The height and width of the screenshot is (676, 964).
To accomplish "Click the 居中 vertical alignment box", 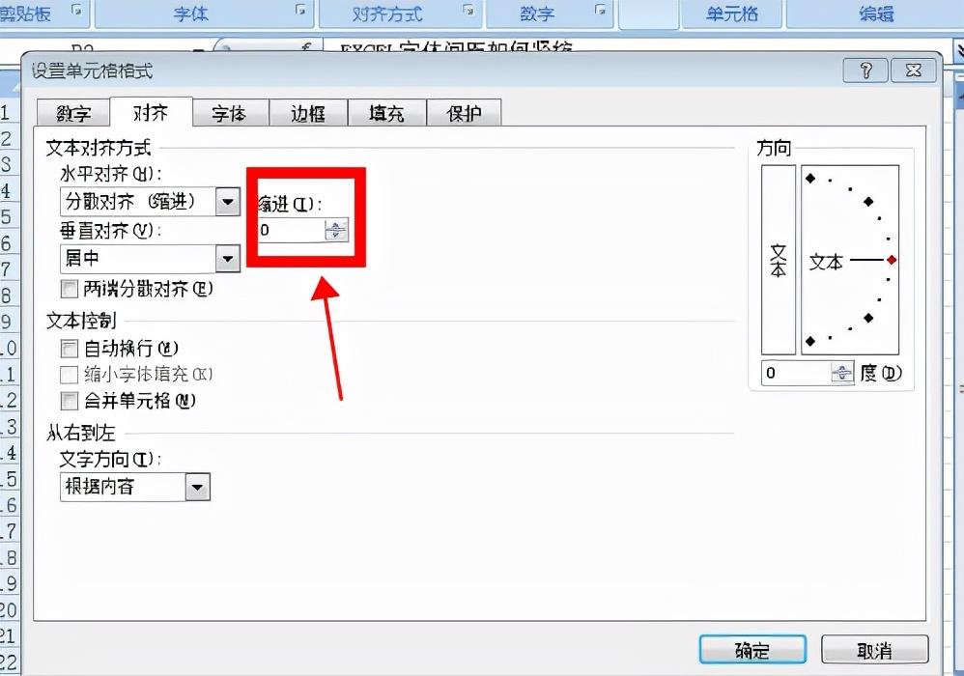I will pyautogui.click(x=150, y=259).
